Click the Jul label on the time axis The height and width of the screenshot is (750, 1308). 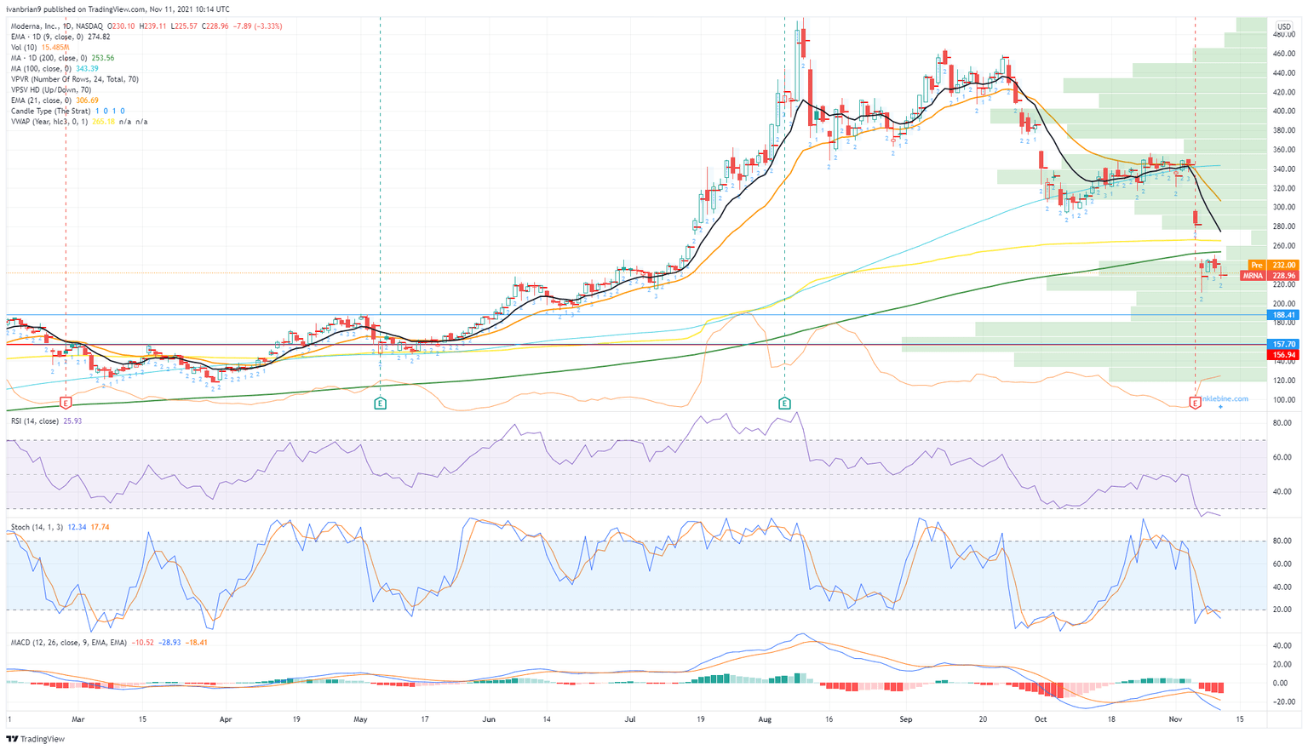pyautogui.click(x=630, y=719)
